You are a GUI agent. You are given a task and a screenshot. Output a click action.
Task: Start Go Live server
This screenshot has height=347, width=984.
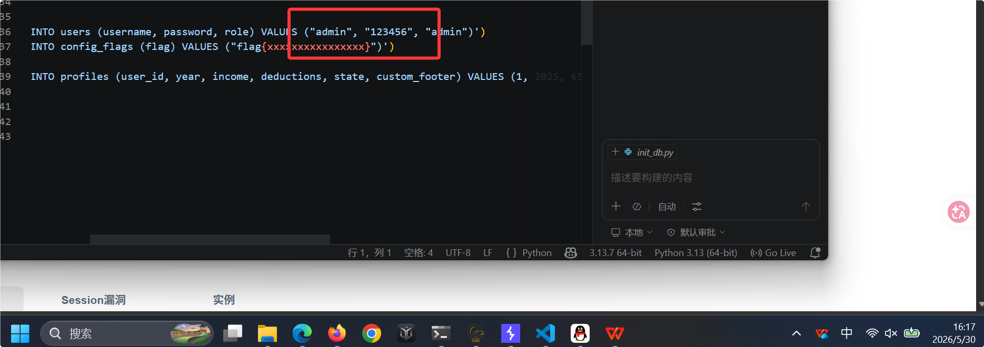773,253
